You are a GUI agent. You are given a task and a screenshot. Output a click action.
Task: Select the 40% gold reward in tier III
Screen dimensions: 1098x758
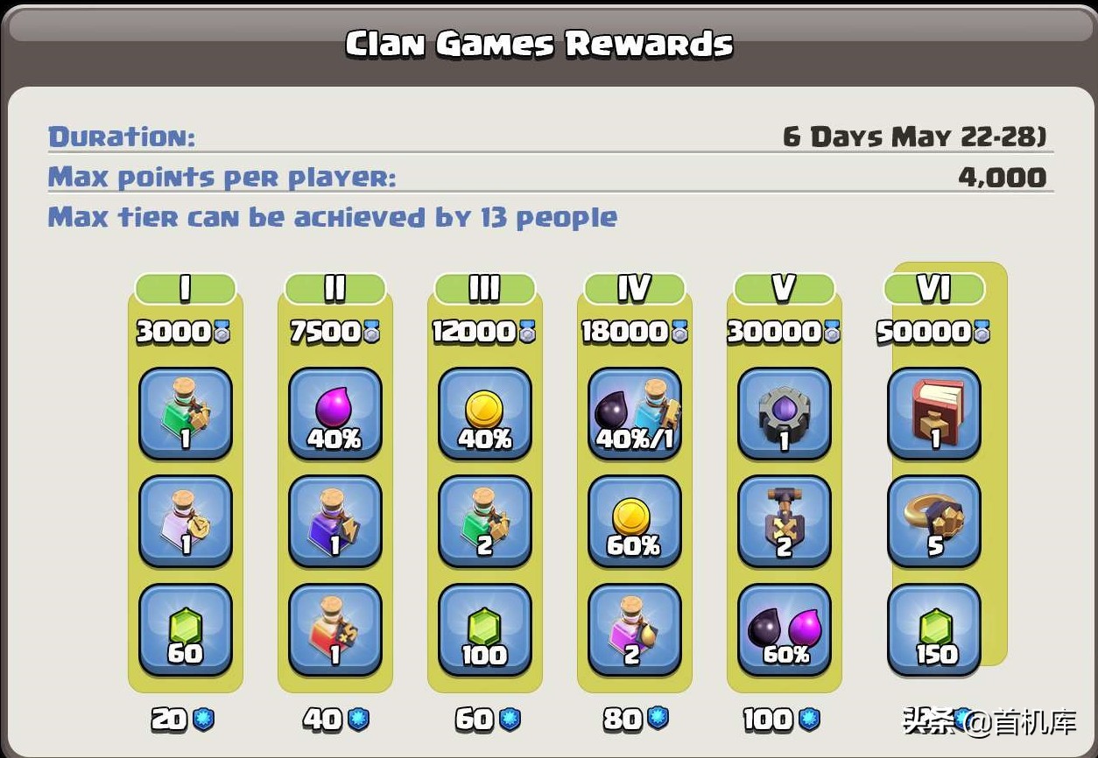click(485, 414)
